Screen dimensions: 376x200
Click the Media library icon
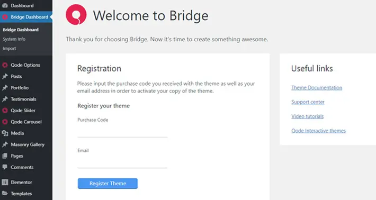[x=5, y=133]
